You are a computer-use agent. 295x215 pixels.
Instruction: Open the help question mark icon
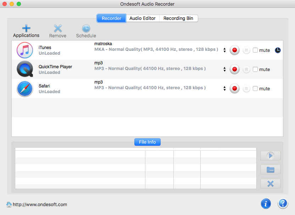pyautogui.click(x=283, y=204)
